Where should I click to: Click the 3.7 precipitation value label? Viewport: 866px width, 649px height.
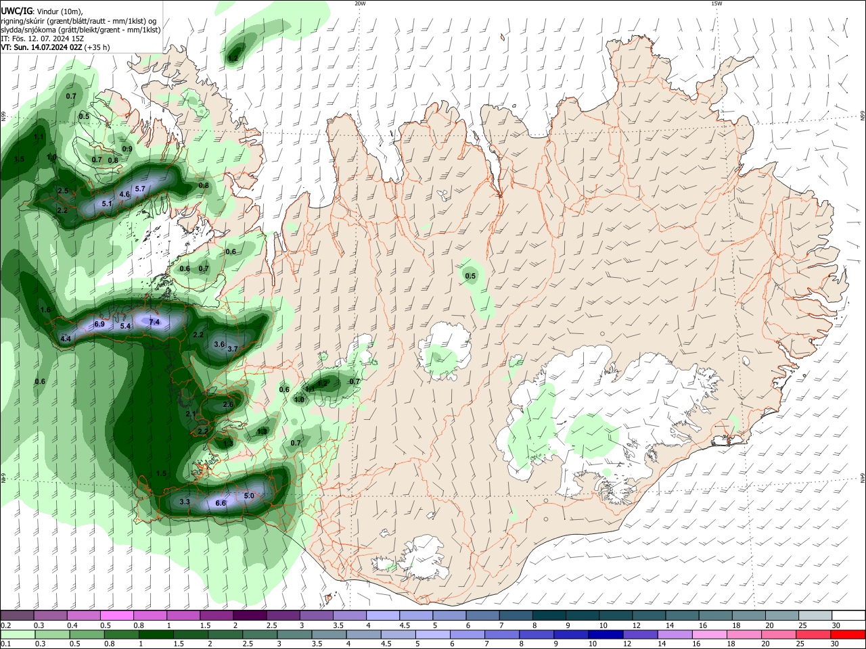(x=233, y=350)
